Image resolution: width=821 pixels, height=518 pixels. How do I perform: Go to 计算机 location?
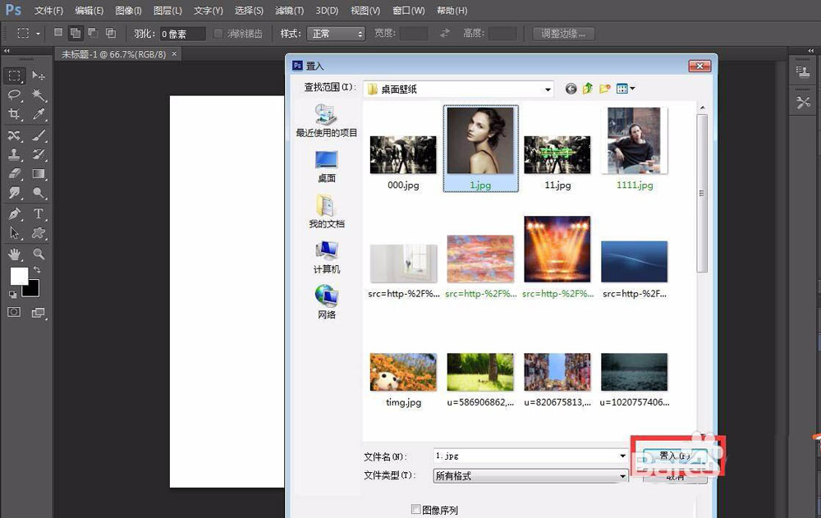326,257
